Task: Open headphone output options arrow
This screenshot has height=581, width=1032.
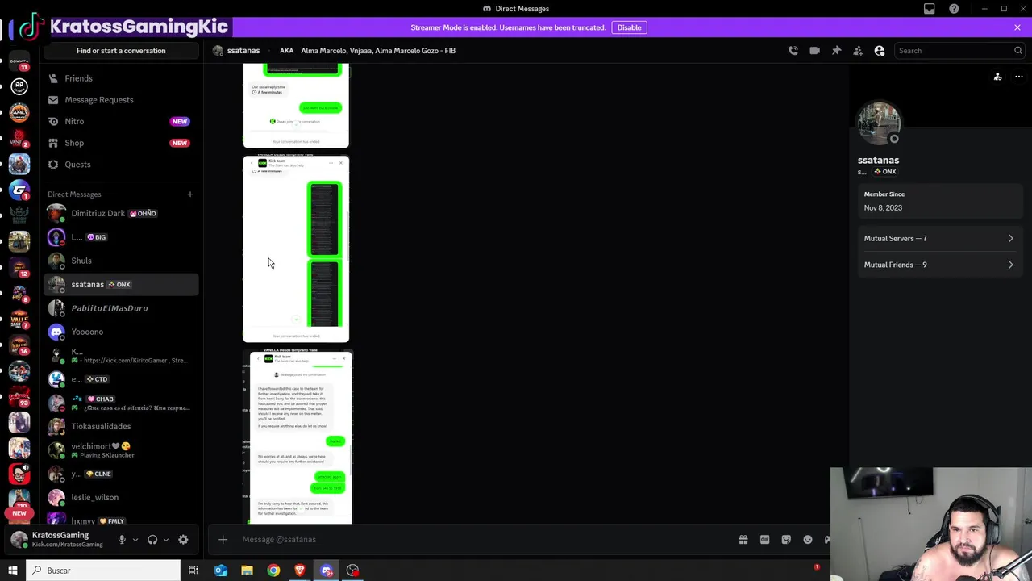Action: pos(166,540)
